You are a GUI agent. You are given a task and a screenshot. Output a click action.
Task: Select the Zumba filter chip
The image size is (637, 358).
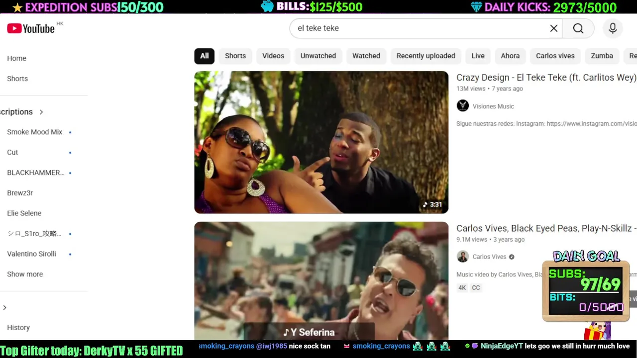(x=602, y=56)
